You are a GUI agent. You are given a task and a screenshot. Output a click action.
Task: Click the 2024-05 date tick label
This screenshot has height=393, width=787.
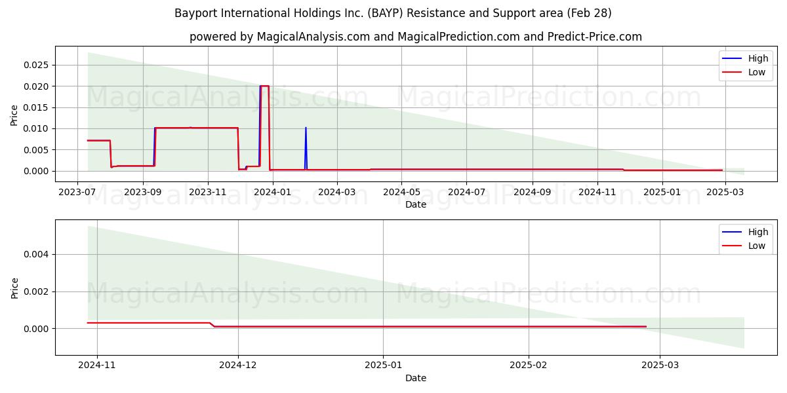click(401, 193)
